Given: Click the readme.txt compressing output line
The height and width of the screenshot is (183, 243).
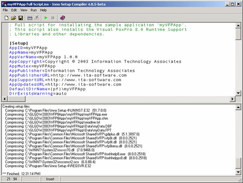Looking at the screenshot, I should pos(53,122).
